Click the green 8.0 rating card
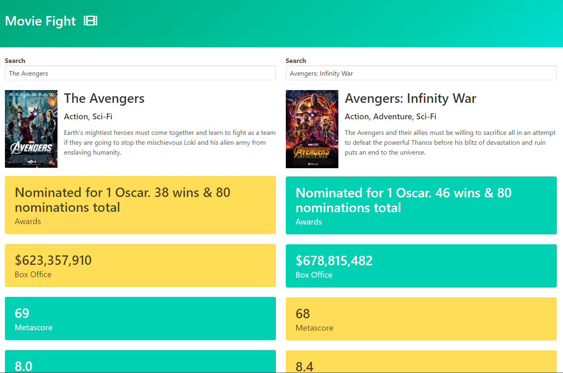563x373 pixels. [140, 361]
